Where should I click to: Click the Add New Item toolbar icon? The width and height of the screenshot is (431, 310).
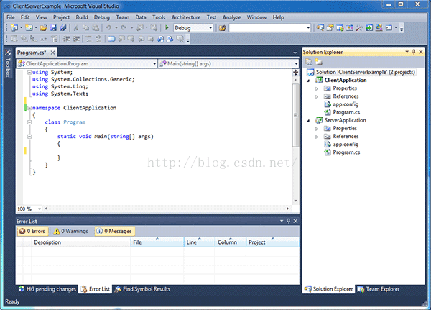(x=28, y=28)
